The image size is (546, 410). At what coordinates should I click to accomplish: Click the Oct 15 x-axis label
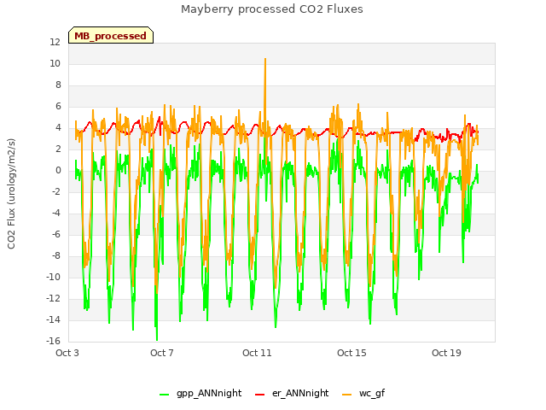click(351, 353)
